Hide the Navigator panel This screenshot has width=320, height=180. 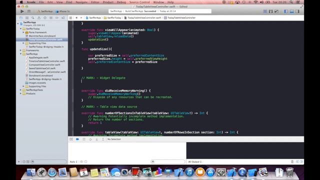(286, 11)
